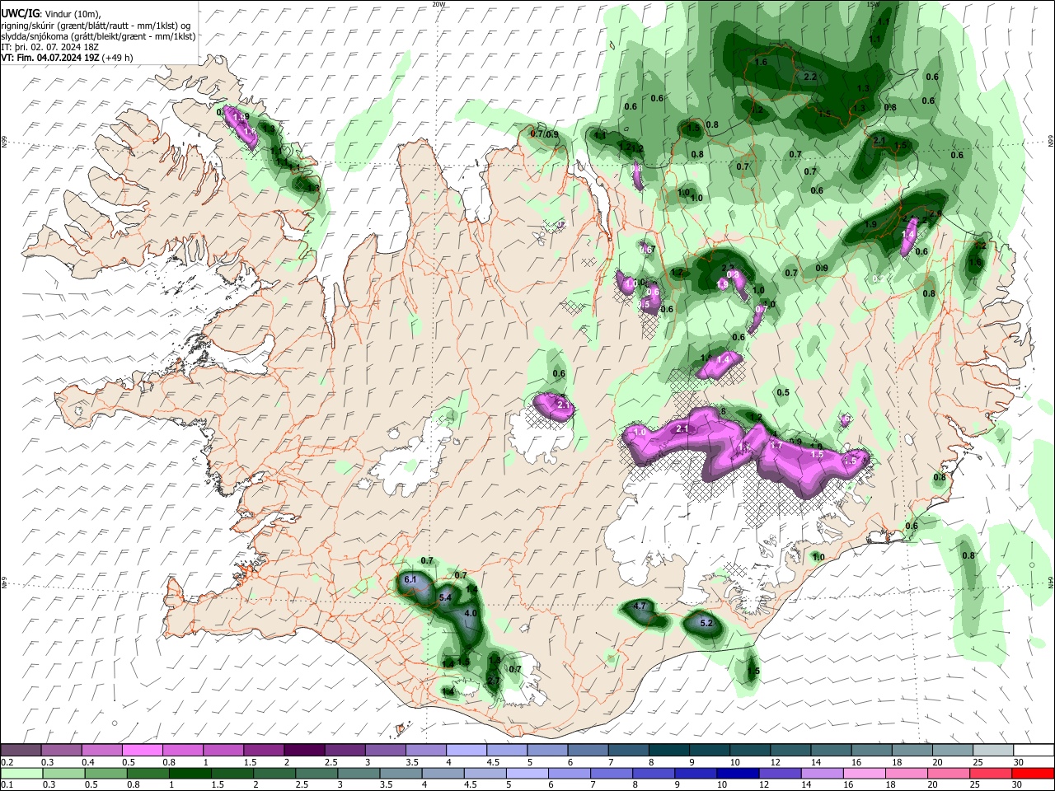Click the 0.1 label in the rain legend row
This screenshot has height=791, width=1055.
tap(7, 785)
